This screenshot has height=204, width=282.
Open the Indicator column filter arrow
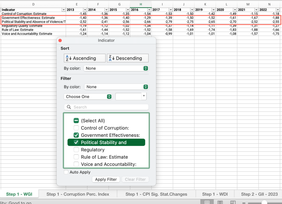pyautogui.click(x=64, y=10)
